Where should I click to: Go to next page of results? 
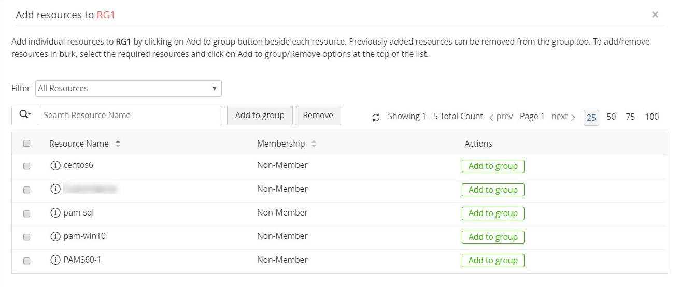(x=563, y=117)
